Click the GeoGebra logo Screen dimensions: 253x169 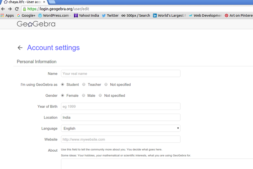(36, 24)
